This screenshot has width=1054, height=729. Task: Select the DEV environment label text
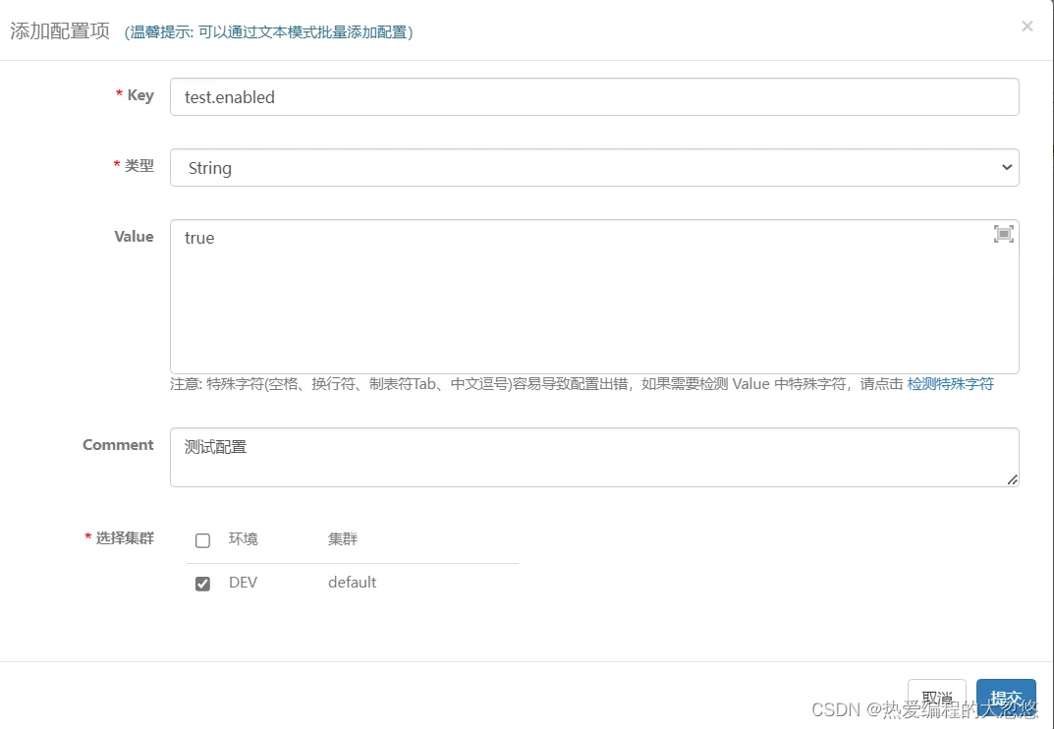243,582
